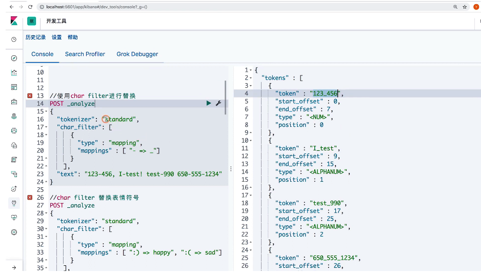Open Stack Monitoring heartbeat icon in sidebar
This screenshot has height=272, width=481.
tap(14, 218)
